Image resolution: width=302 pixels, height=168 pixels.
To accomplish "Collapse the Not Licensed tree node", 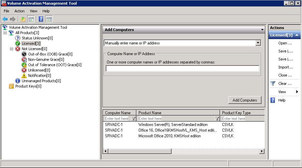I will point(12,49).
